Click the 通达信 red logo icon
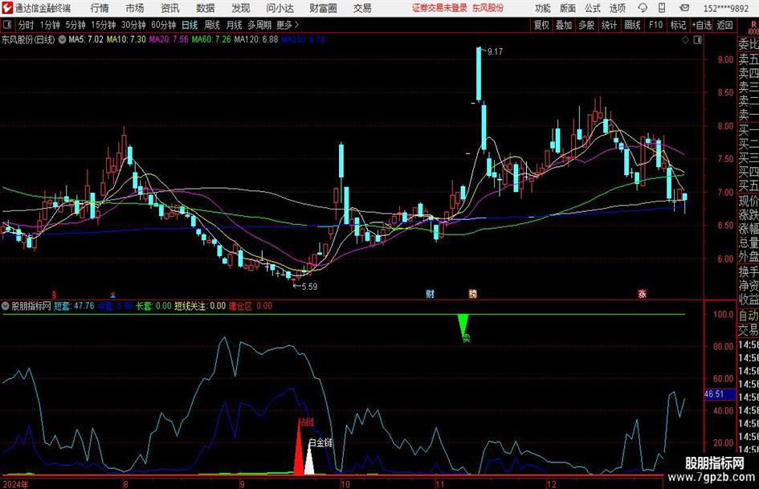 click(x=8, y=8)
